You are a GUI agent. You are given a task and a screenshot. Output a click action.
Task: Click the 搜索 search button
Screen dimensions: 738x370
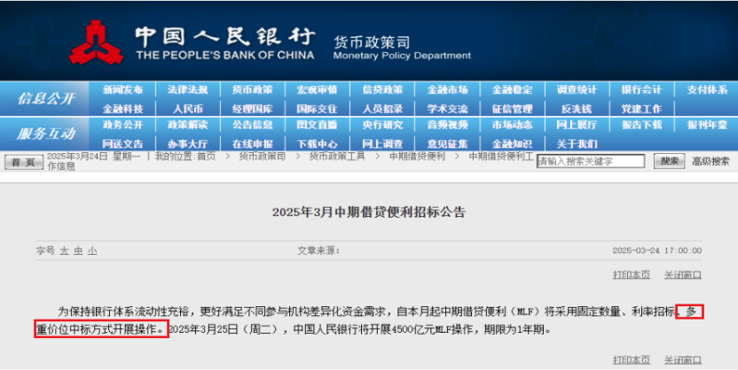(x=669, y=161)
